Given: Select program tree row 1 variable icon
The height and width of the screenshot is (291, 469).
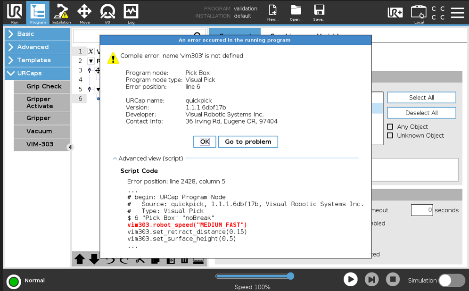Looking at the screenshot, I should pyautogui.click(x=91, y=51).
